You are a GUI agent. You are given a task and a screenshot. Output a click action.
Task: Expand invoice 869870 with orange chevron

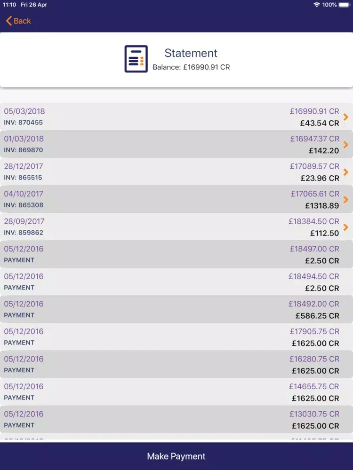[346, 144]
